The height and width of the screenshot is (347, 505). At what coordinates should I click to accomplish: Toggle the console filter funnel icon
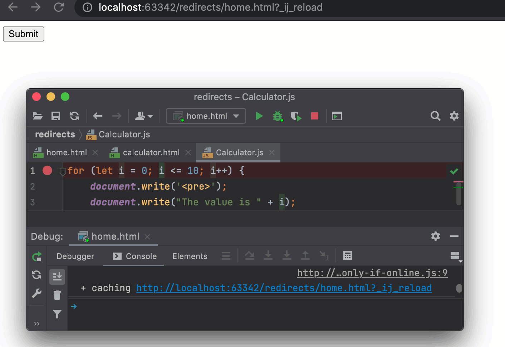(x=57, y=314)
